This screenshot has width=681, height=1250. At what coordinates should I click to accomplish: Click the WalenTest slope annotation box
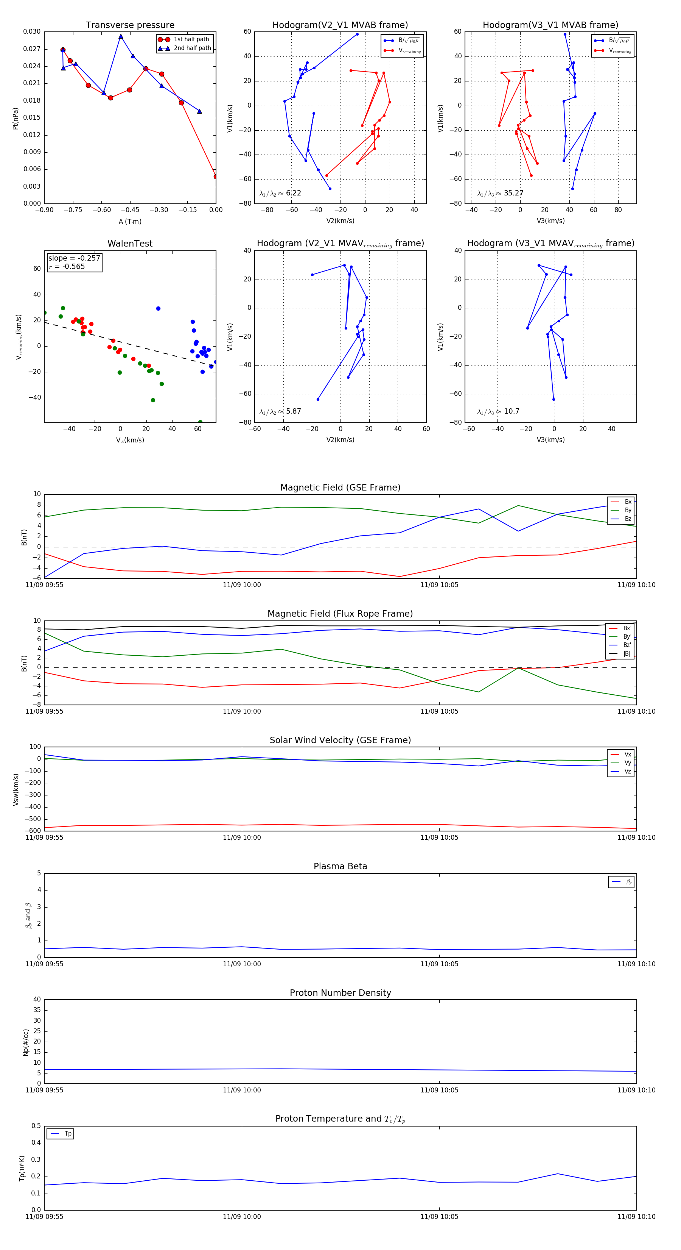[74, 262]
